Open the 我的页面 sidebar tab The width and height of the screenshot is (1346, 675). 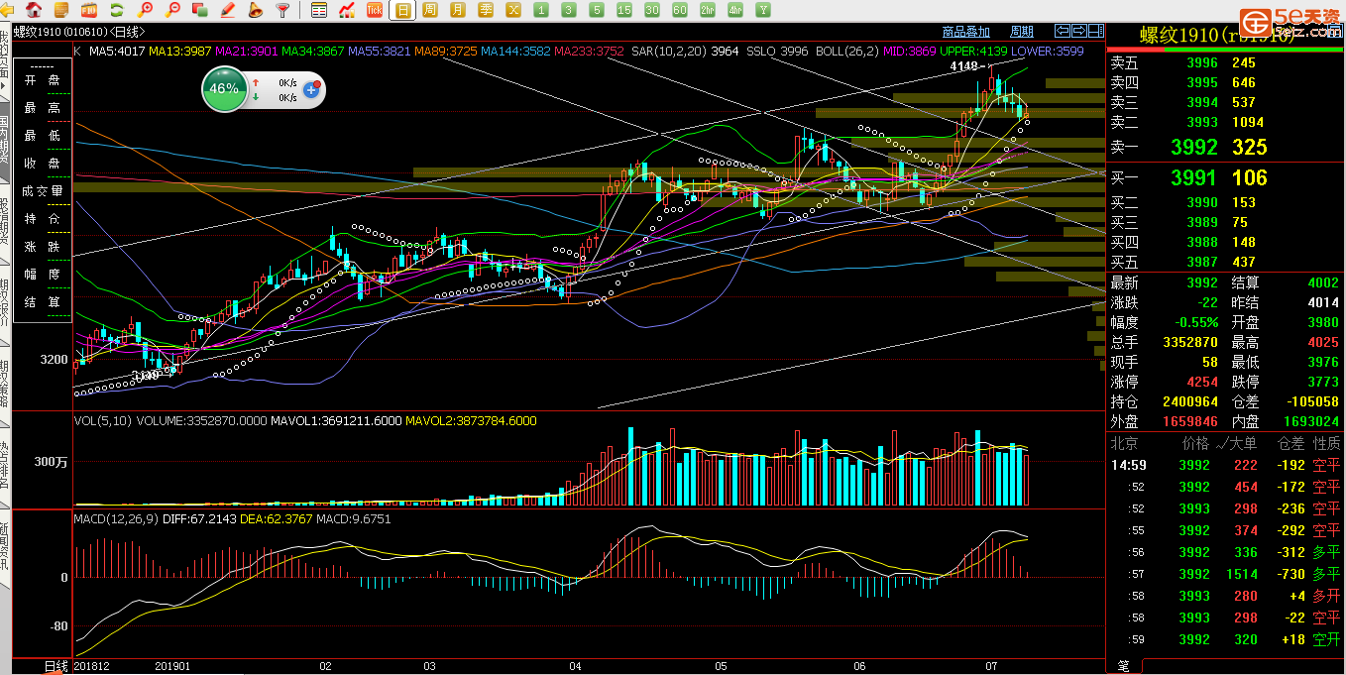(x=5, y=59)
